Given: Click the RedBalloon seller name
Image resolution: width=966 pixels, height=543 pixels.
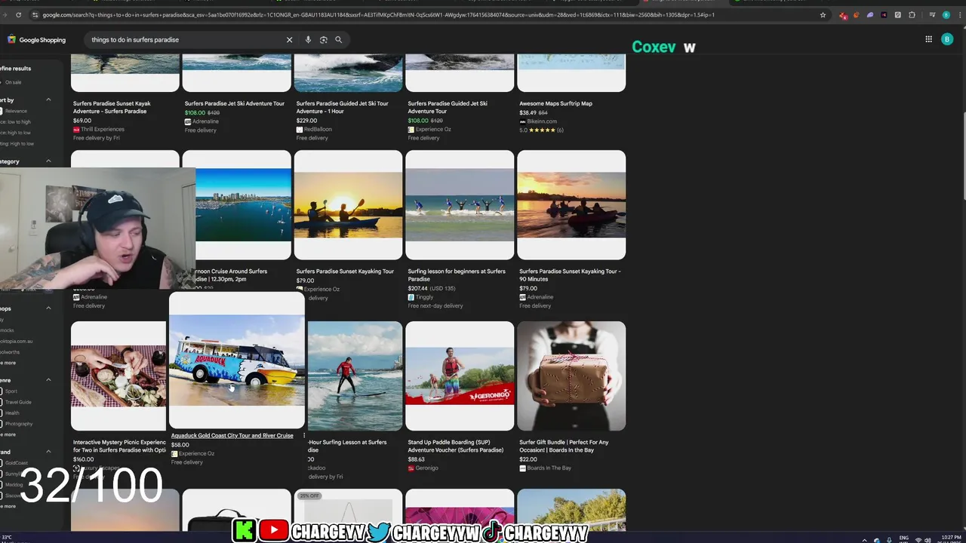Looking at the screenshot, I should pyautogui.click(x=318, y=129).
